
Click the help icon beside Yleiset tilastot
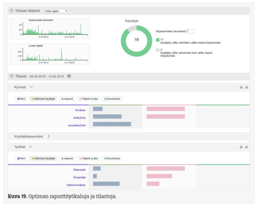click(11, 11)
